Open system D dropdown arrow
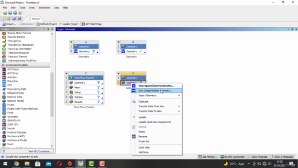The height and width of the screenshot is (168, 298). [x=118, y=73]
